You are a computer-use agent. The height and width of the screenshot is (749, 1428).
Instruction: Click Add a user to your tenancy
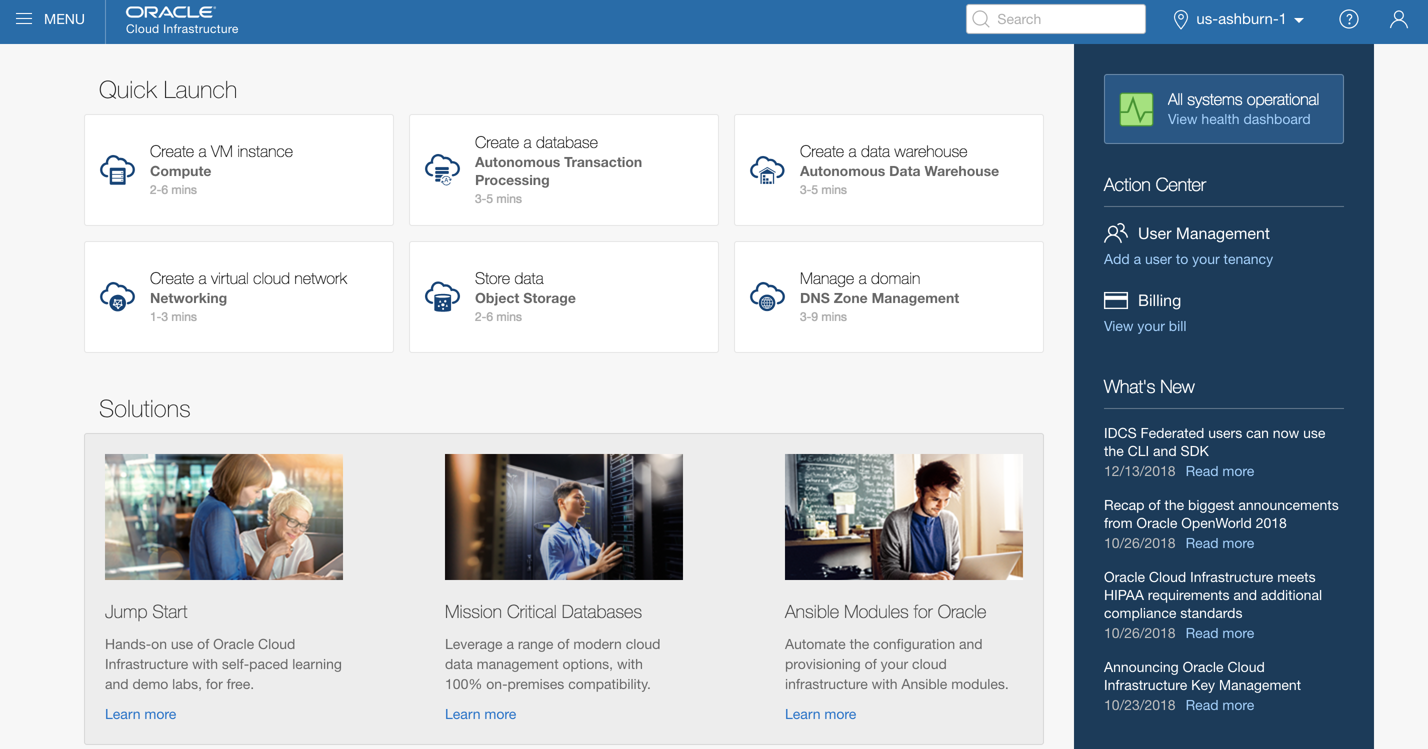coord(1187,259)
